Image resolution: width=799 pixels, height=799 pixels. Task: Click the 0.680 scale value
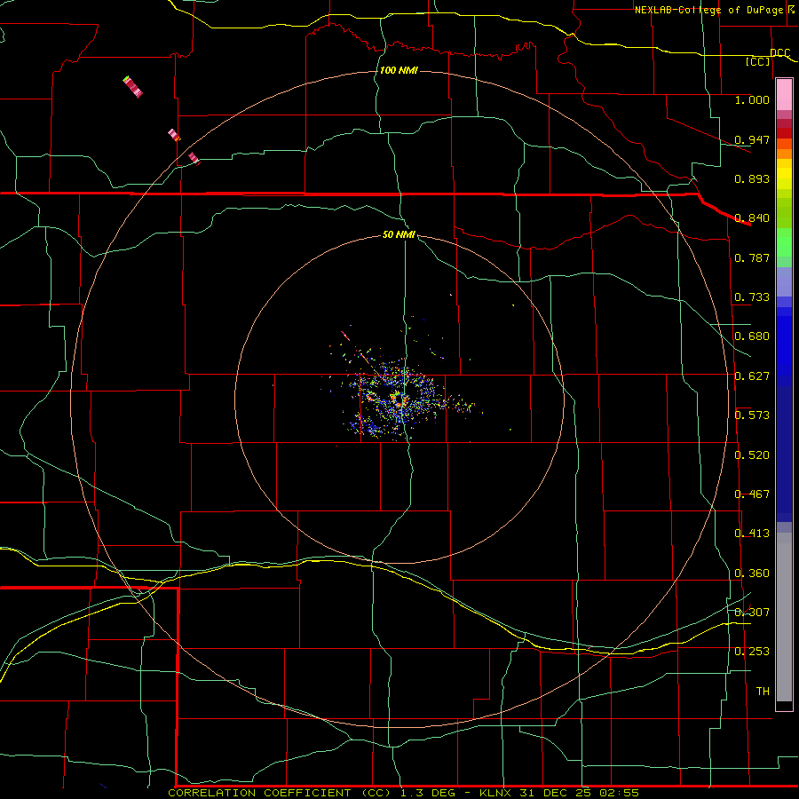point(752,336)
